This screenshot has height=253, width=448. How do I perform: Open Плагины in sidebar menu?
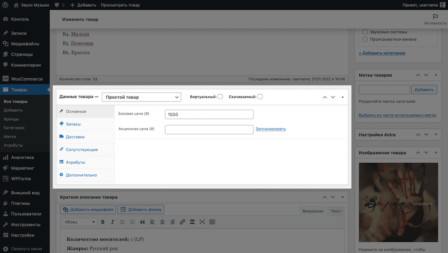click(25, 203)
